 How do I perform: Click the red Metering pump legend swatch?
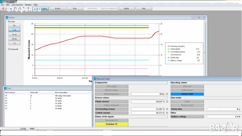(x=168, y=46)
